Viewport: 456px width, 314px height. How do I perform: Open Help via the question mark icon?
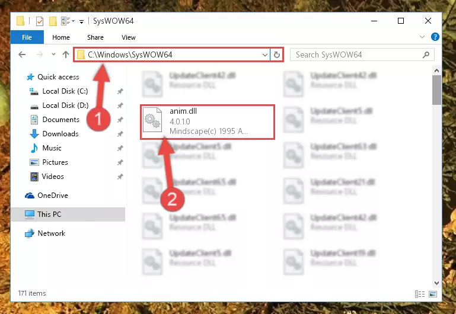[x=435, y=37]
